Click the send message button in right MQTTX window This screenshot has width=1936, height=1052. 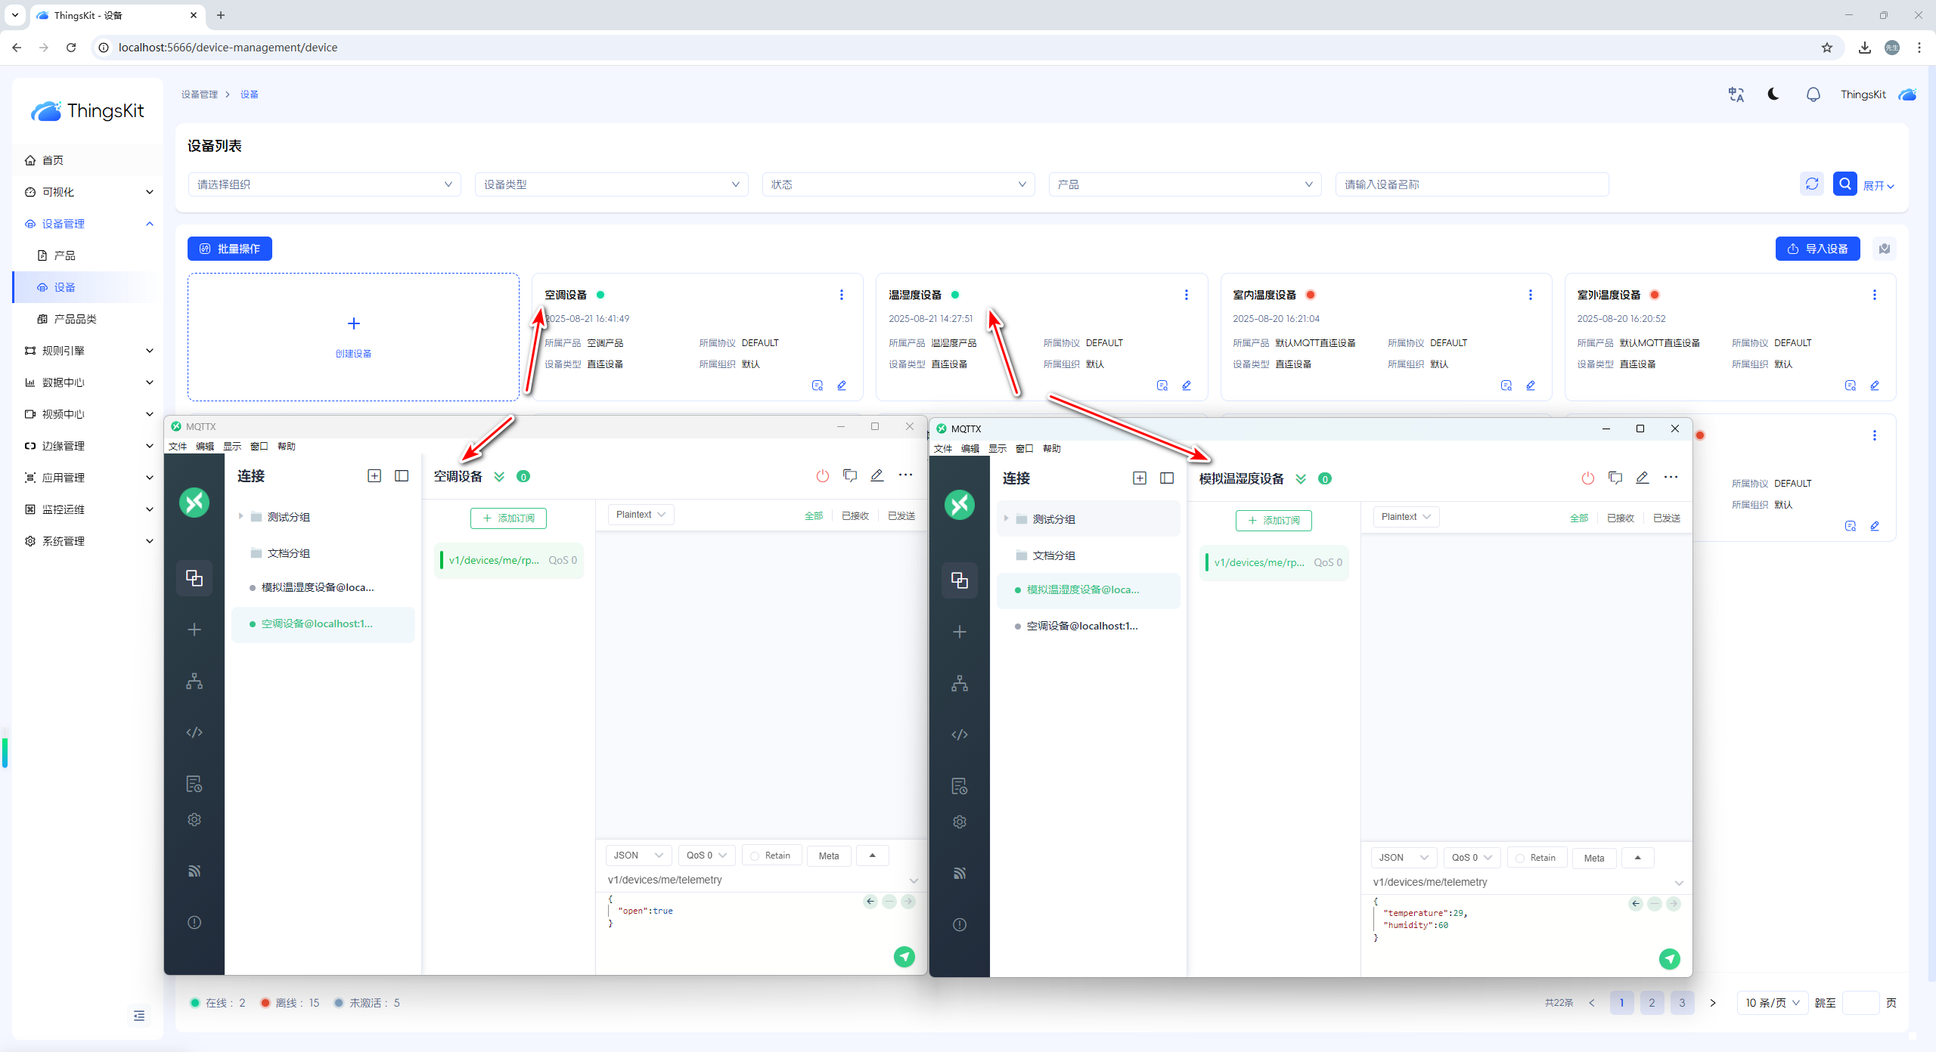click(x=1669, y=959)
